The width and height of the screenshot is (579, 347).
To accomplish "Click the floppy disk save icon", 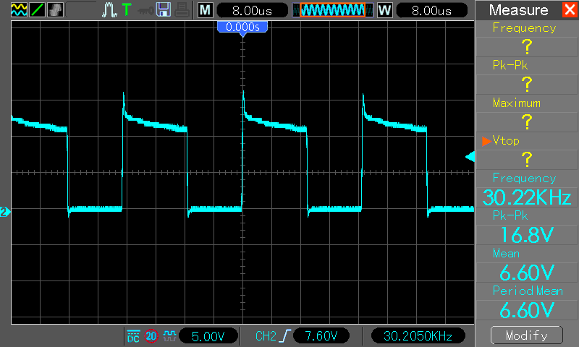I will tap(164, 10).
